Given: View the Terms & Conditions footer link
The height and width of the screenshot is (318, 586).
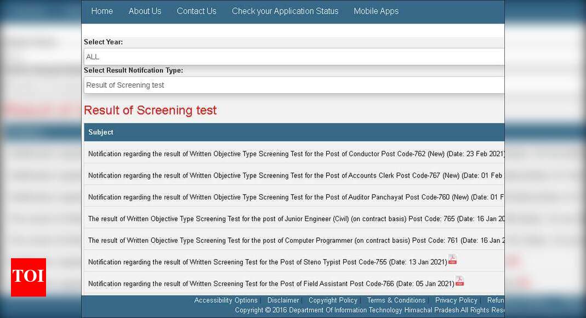Looking at the screenshot, I should point(396,300).
